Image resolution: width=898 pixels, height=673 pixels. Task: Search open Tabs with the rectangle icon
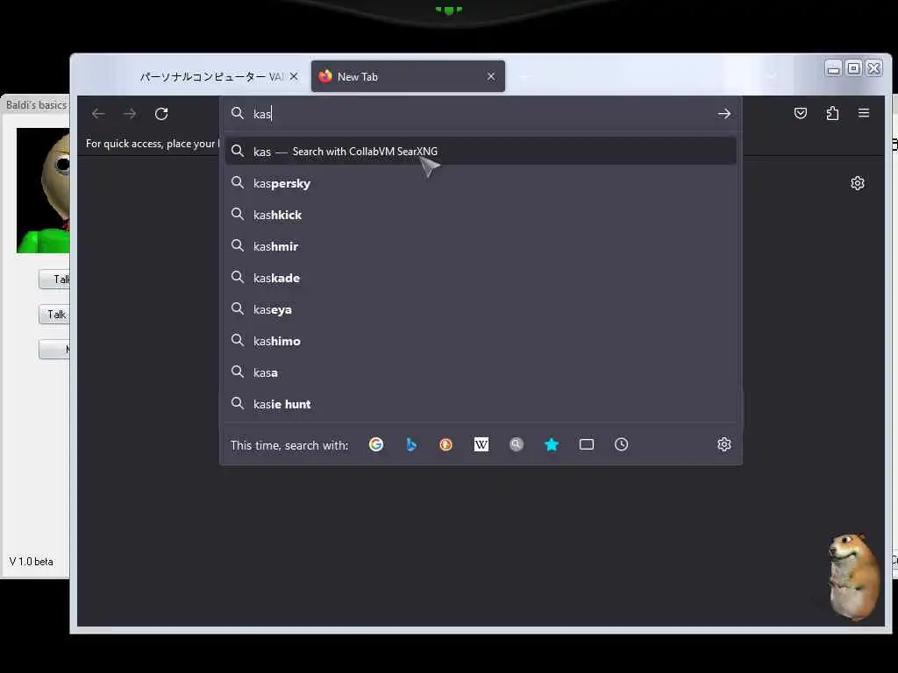click(587, 444)
